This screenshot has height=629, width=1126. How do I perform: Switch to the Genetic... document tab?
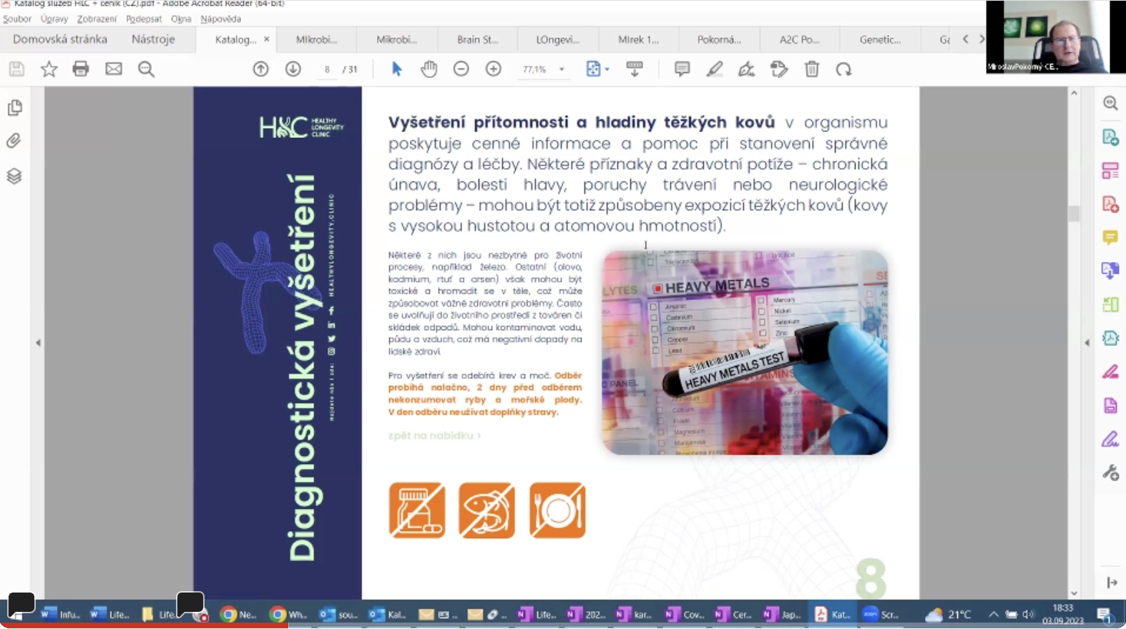click(880, 39)
